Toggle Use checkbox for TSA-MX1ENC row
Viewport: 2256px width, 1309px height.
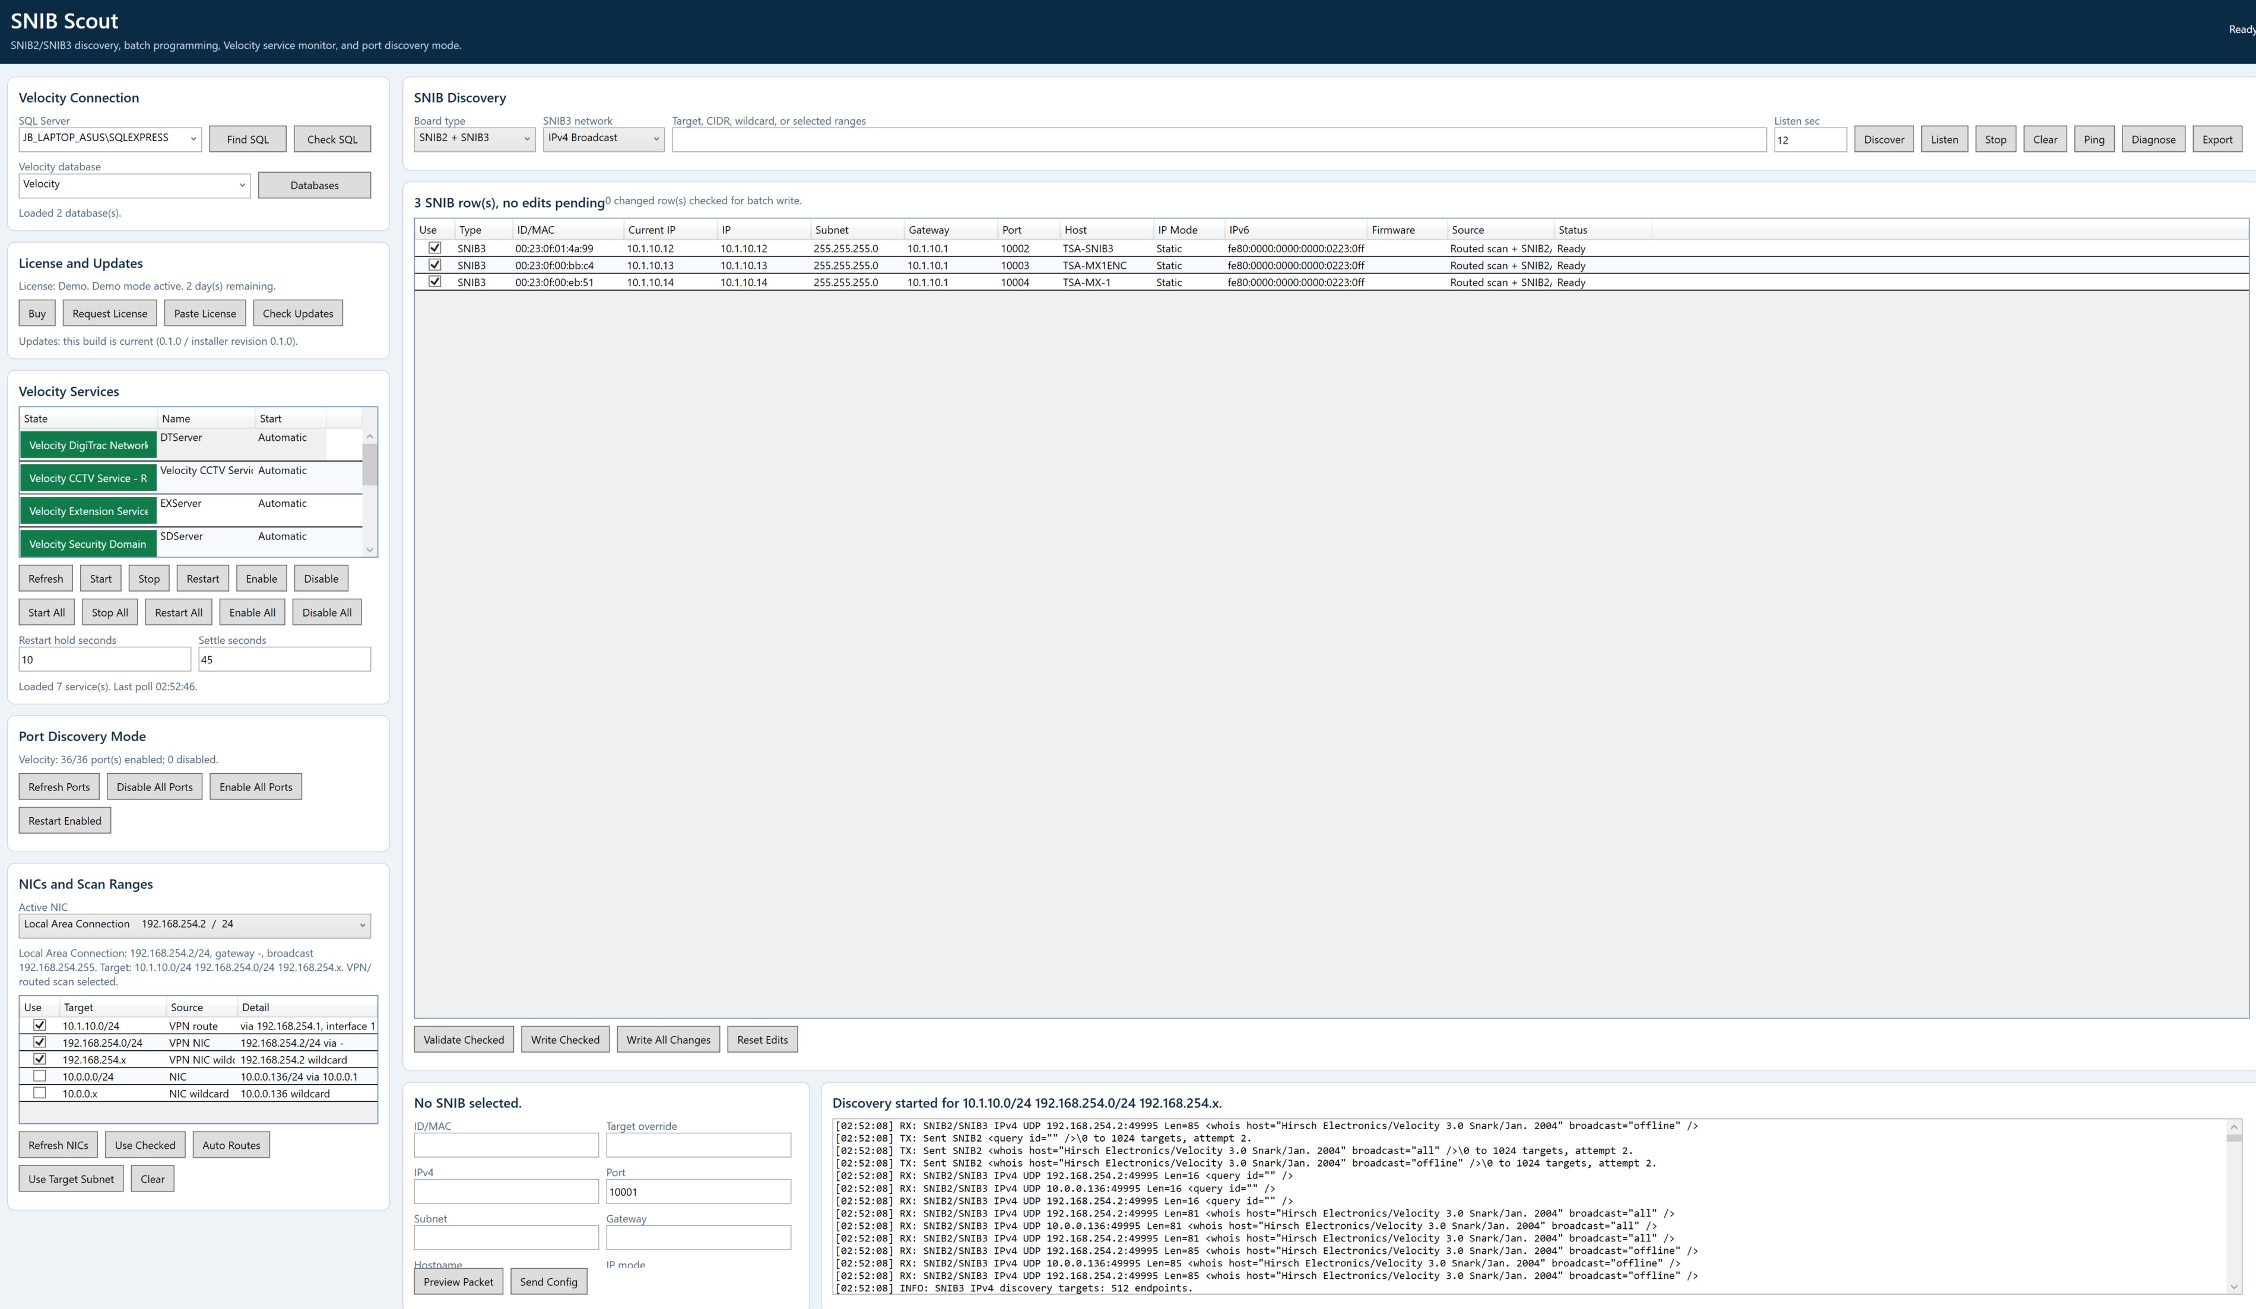pos(434,265)
